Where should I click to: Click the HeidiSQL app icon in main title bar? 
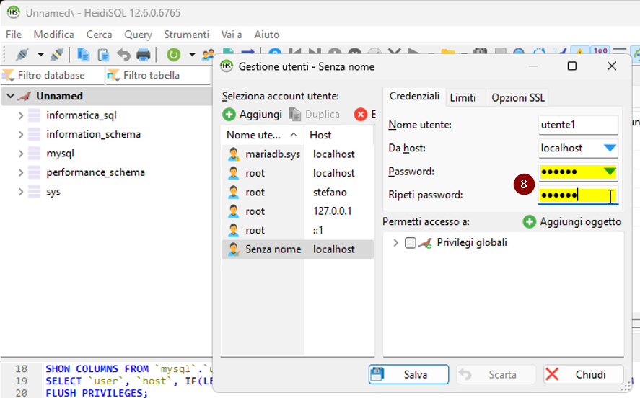(x=13, y=12)
